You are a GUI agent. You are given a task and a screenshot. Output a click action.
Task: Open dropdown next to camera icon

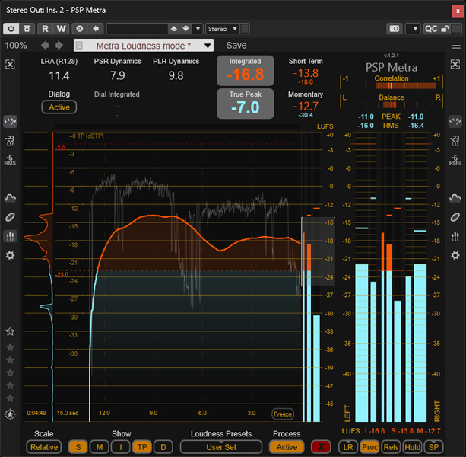pos(413,29)
